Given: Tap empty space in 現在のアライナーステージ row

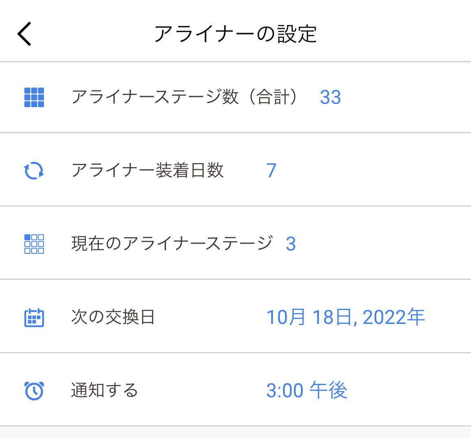Looking at the screenshot, I should (x=384, y=244).
